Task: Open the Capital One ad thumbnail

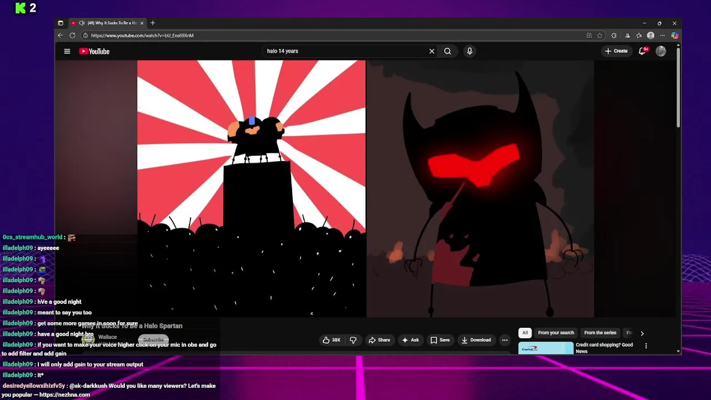Action: point(545,348)
